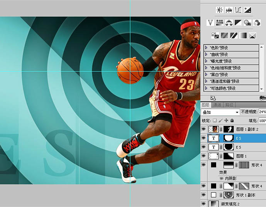Expand the "可选颜色" presets group
The image size is (266, 207).
(206, 88)
